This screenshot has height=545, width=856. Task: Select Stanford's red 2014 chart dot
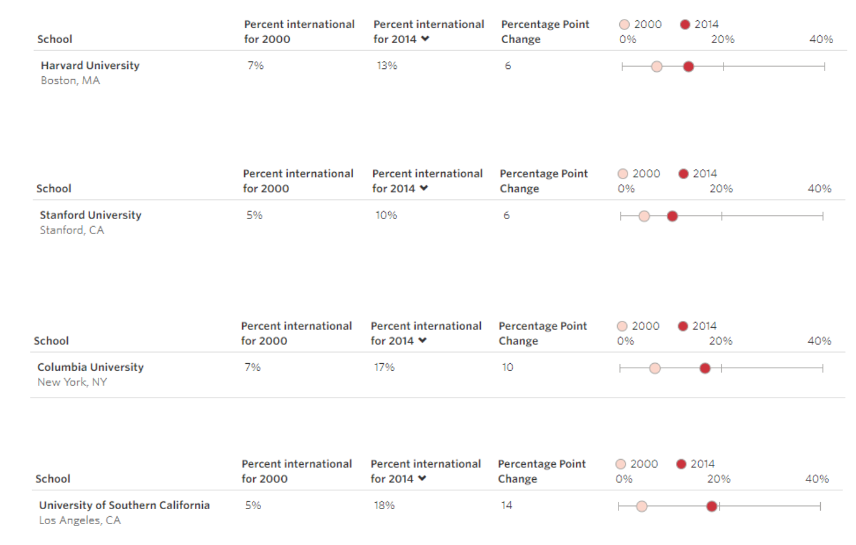672,216
